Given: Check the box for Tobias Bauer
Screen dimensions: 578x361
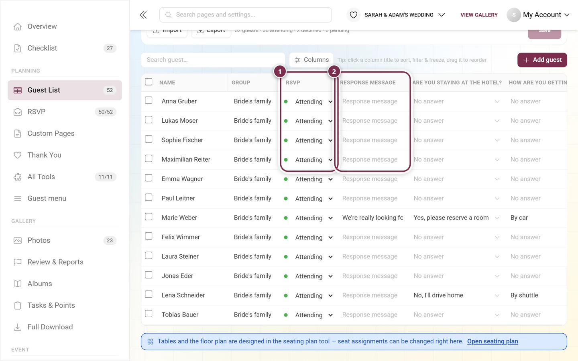Looking at the screenshot, I should (x=149, y=314).
